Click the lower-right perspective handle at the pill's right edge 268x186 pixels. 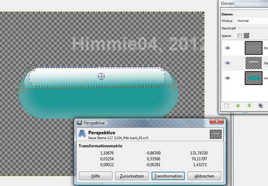178,86
